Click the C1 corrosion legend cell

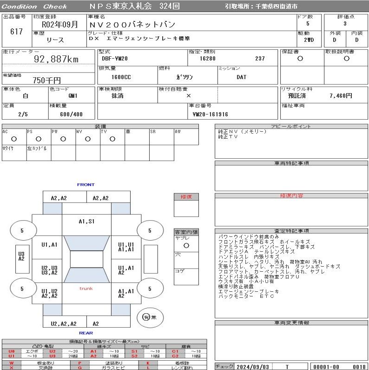(175, 351)
